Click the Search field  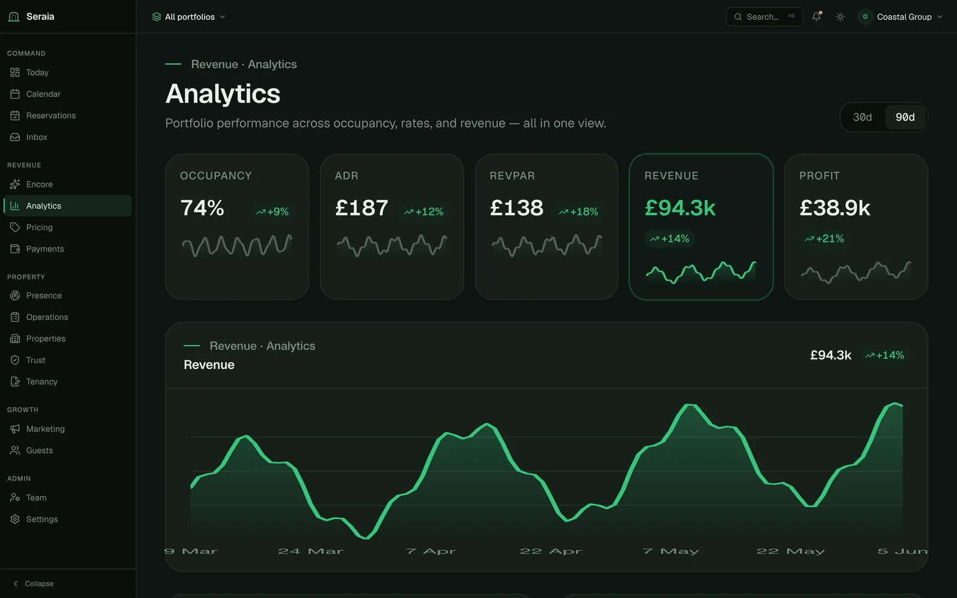pyautogui.click(x=764, y=17)
